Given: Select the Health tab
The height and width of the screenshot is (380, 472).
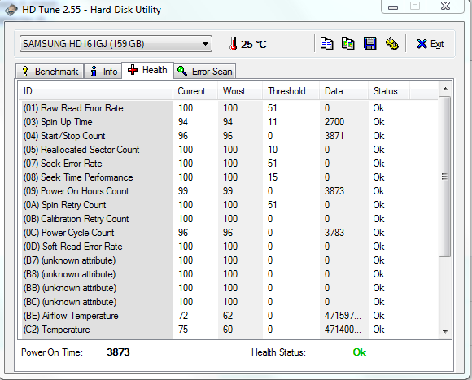Looking at the screenshot, I should 147,70.
